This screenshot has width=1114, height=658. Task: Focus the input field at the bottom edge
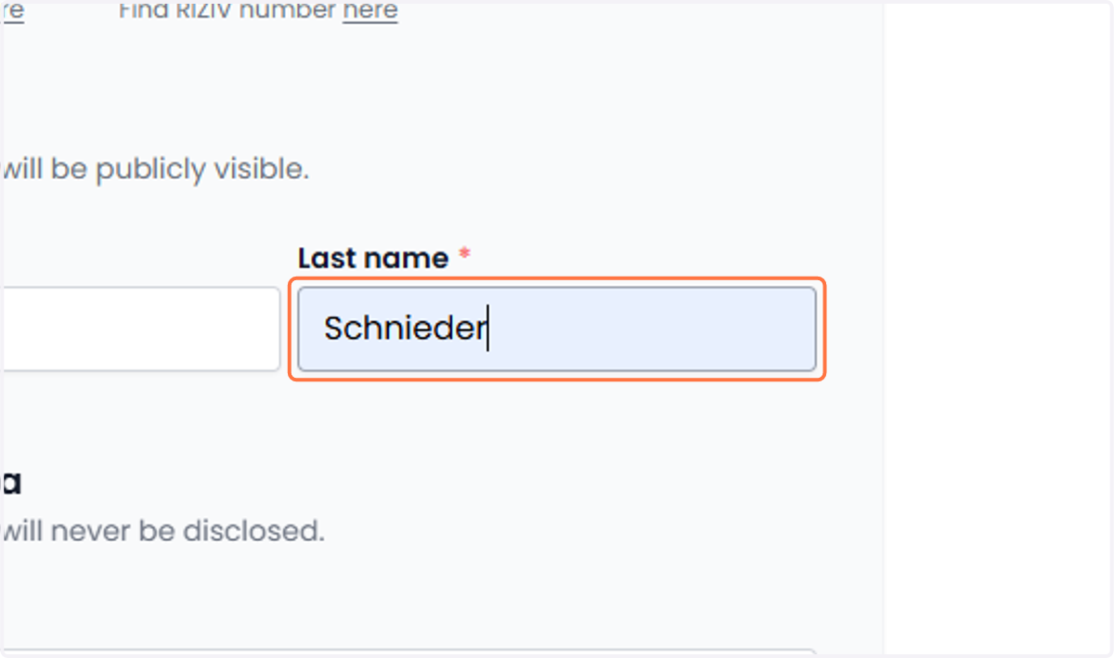coord(408,652)
